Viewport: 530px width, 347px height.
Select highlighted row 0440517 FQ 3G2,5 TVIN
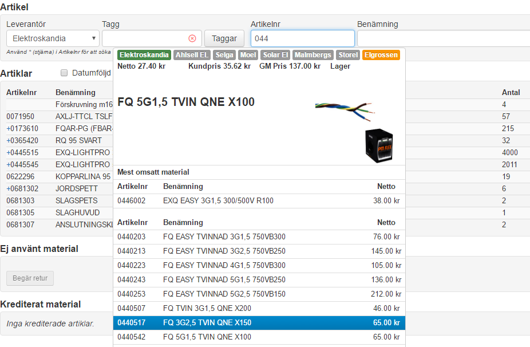click(259, 322)
